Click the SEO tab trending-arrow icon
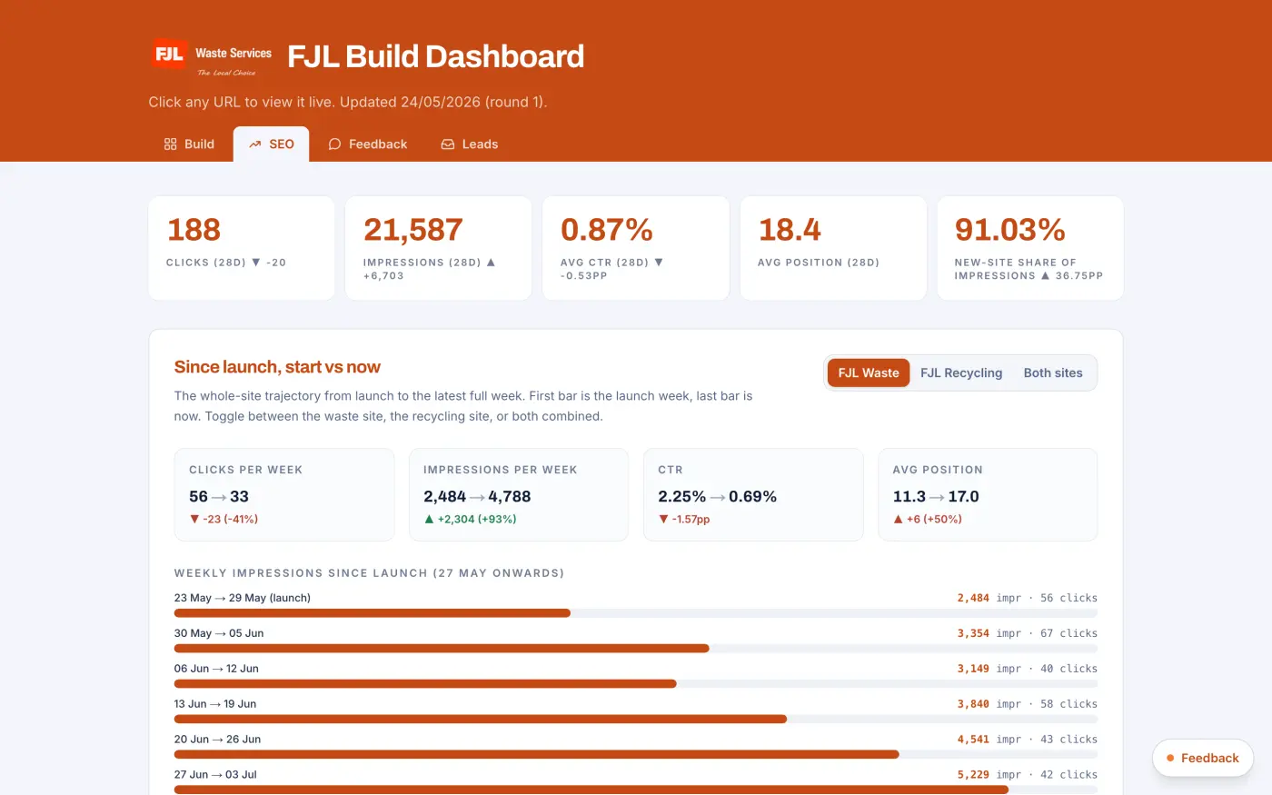Image resolution: width=1272 pixels, height=795 pixels. click(255, 144)
